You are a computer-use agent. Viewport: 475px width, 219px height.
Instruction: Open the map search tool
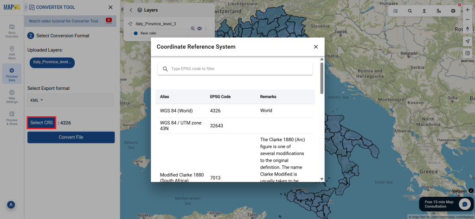(x=410, y=11)
